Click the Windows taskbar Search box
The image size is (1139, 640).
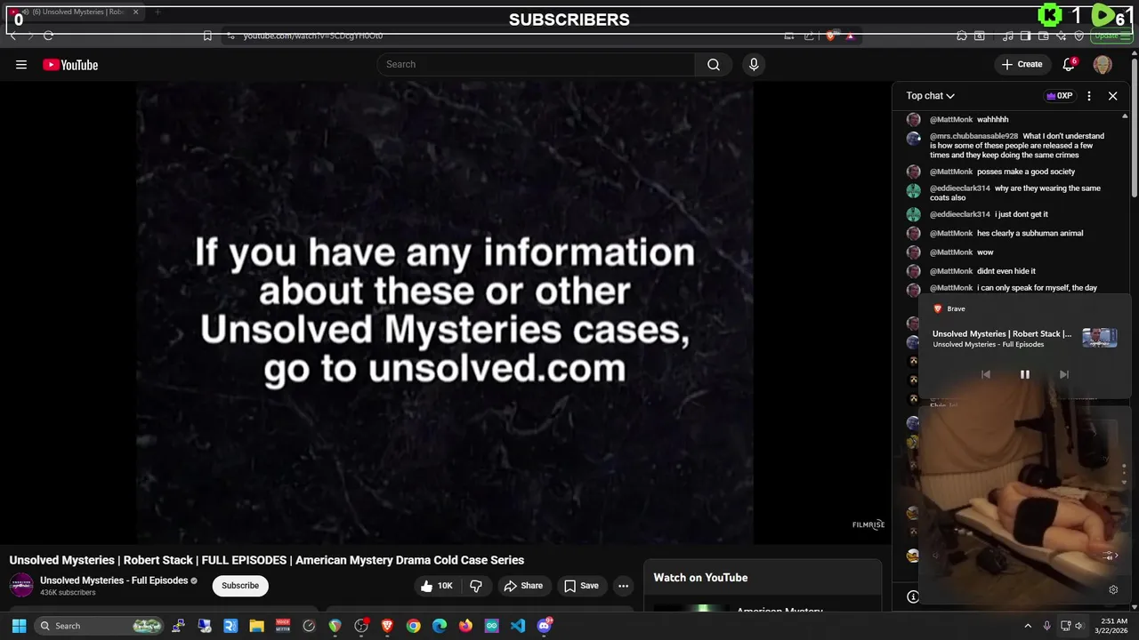[100, 626]
